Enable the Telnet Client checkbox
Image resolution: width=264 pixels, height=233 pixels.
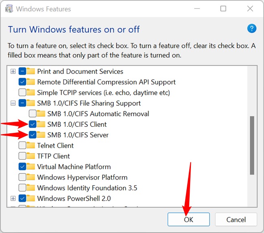click(22, 145)
